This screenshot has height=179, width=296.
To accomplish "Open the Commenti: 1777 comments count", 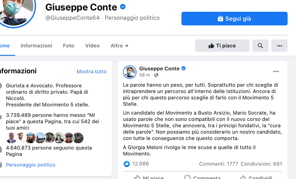I will pyautogui.click(x=219, y=164).
